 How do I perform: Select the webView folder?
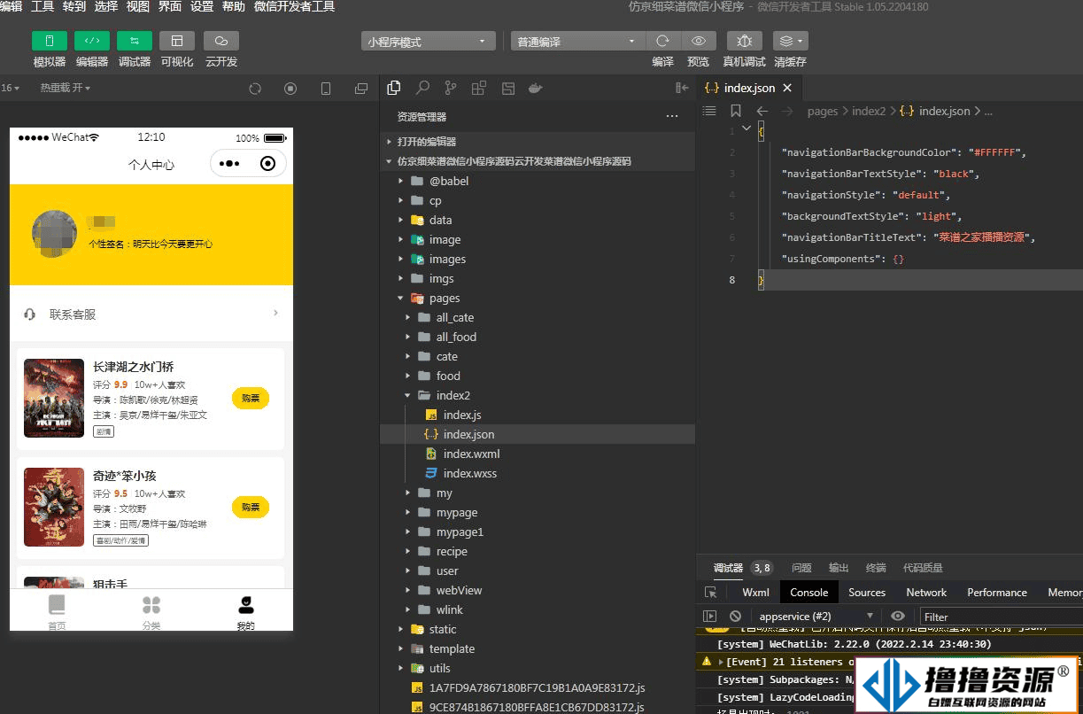point(538,590)
